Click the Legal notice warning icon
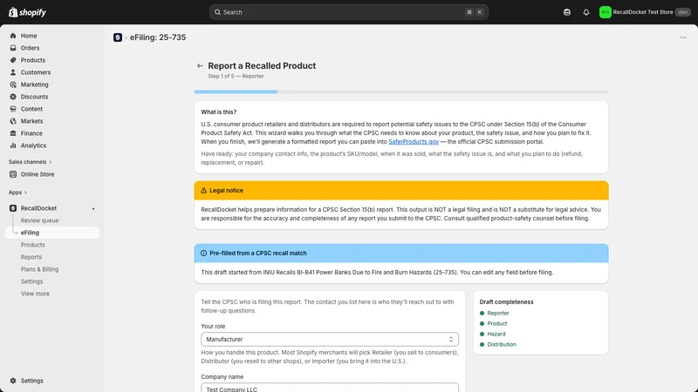 click(x=204, y=190)
